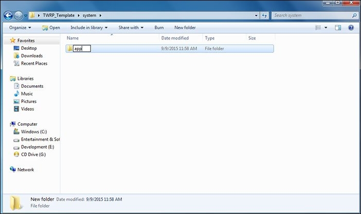361x214 pixels.
Task: Open the CD Drive (G:)
Action: [x=33, y=154]
